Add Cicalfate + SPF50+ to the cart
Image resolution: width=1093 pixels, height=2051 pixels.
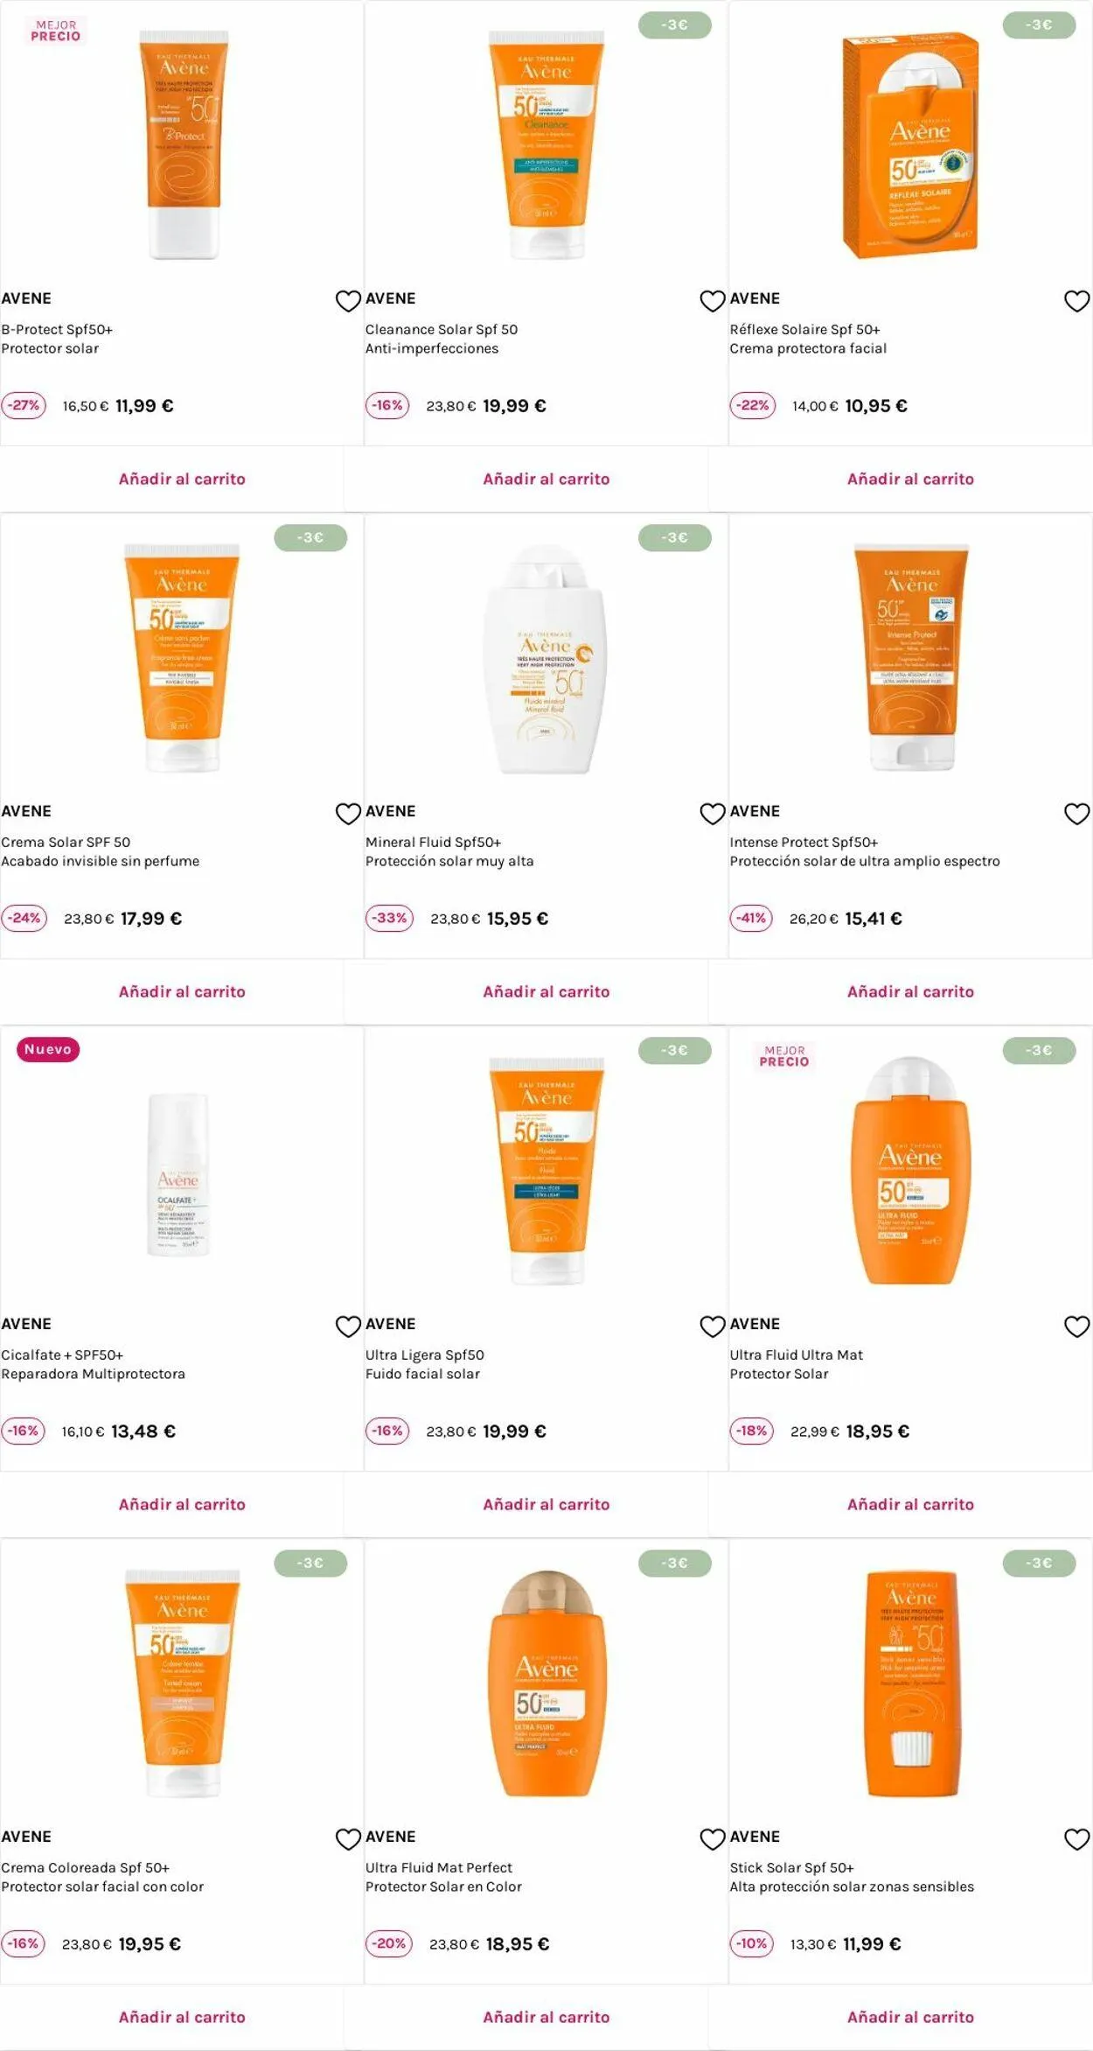click(x=182, y=1504)
